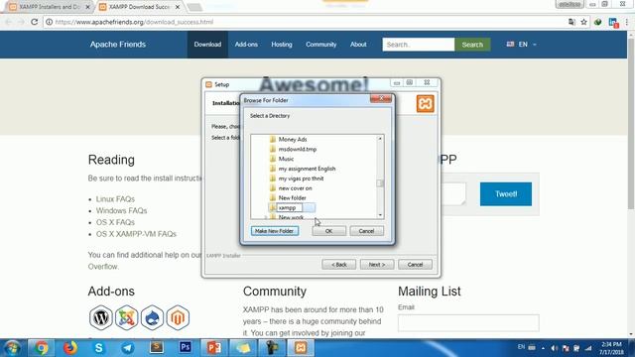The width and height of the screenshot is (635, 357).
Task: Open Telegram from the taskbar
Action: click(128, 348)
